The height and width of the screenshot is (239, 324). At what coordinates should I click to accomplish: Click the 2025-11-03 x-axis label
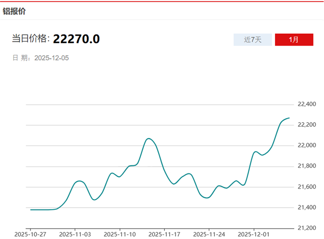(x=74, y=234)
